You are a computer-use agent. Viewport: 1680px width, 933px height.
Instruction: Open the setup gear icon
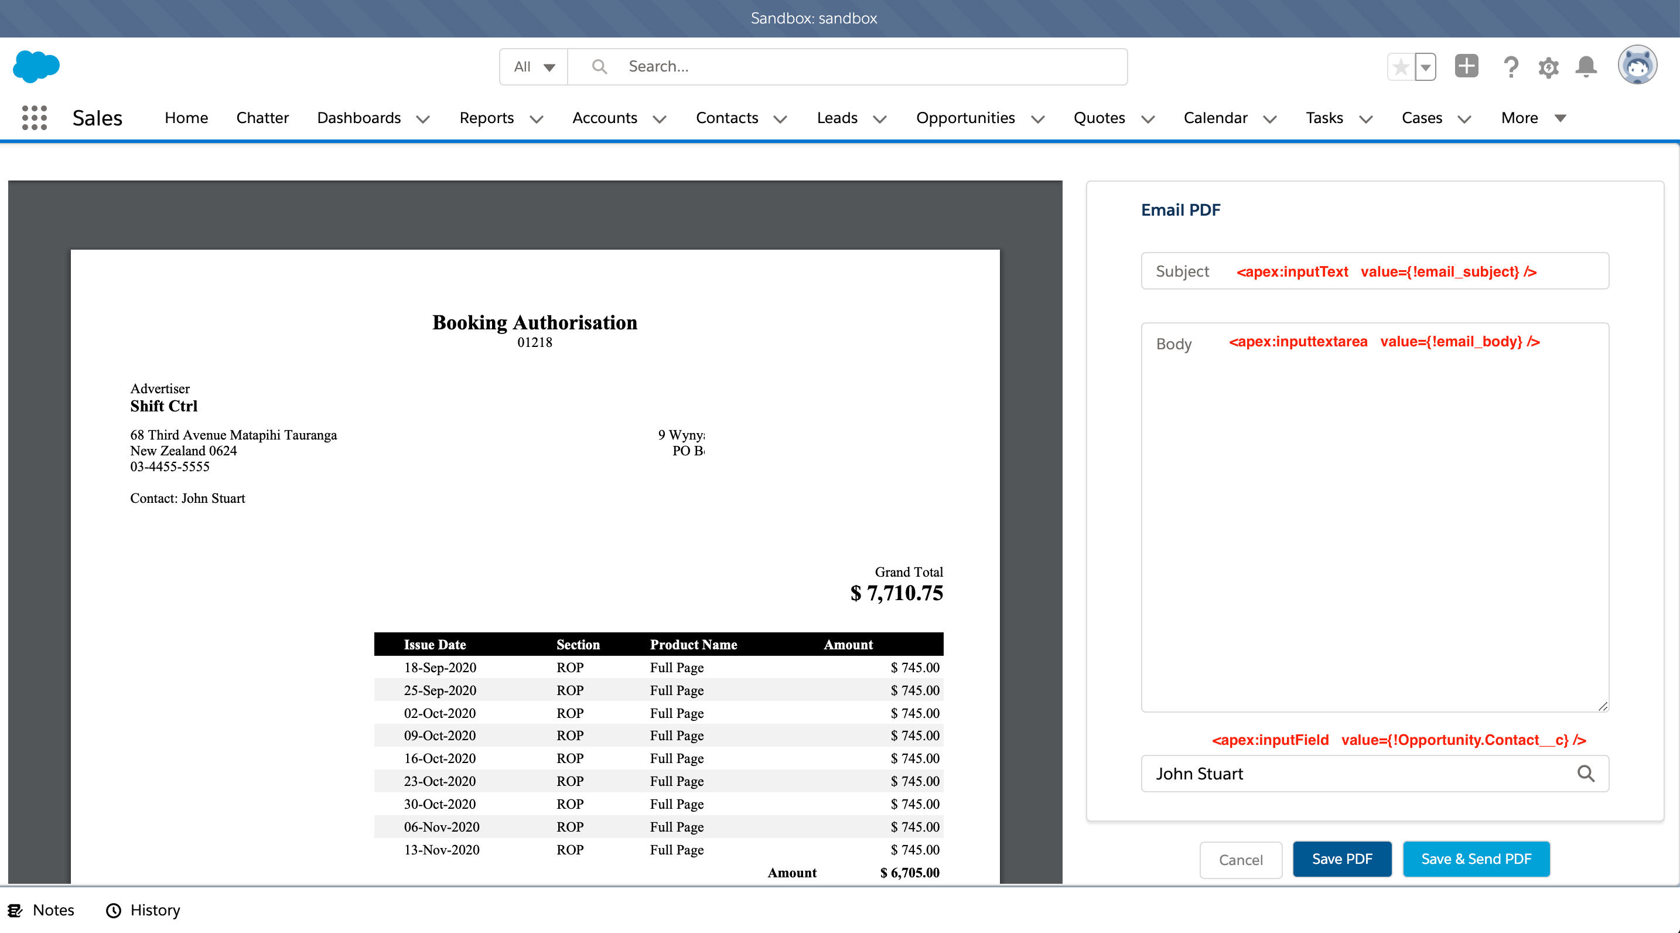tap(1548, 67)
